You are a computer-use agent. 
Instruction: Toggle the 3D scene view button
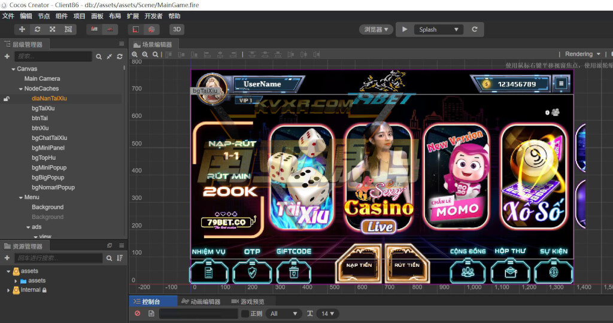[x=177, y=29]
